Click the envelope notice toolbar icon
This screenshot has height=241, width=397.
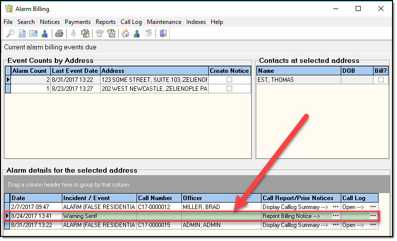coord(33,34)
